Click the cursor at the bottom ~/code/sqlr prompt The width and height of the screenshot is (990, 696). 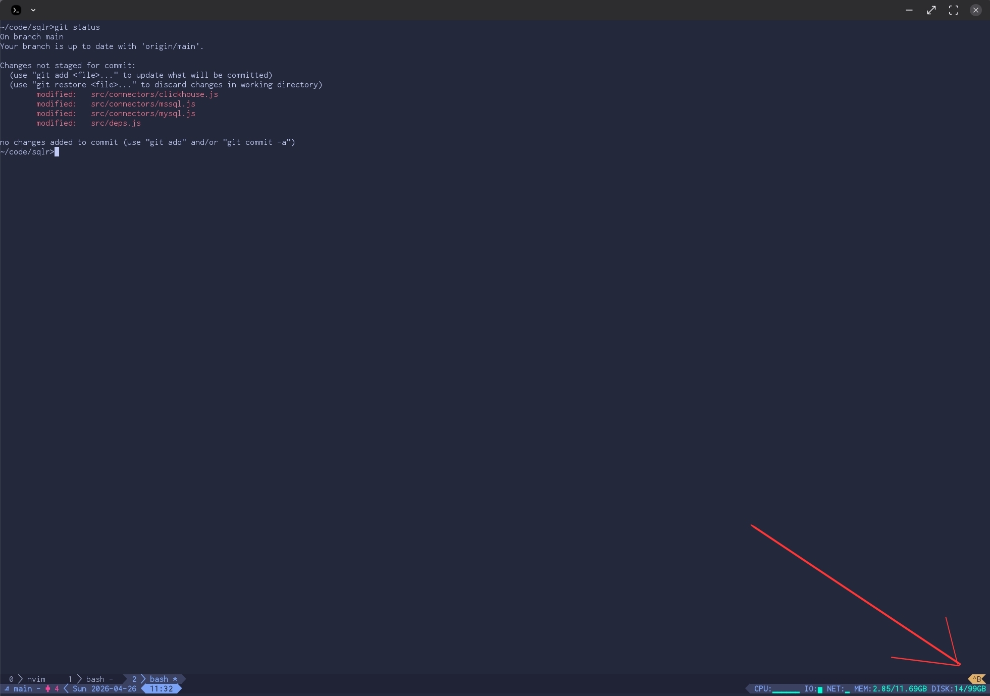[x=57, y=152]
